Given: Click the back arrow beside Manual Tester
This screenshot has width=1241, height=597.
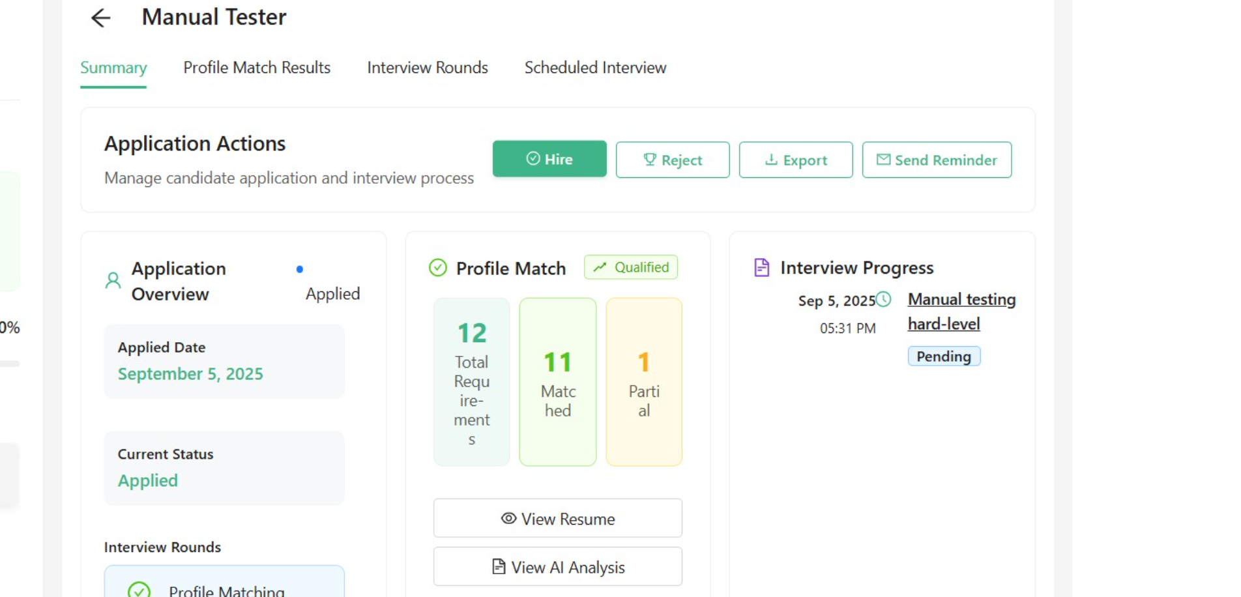Looking at the screenshot, I should coord(101,18).
